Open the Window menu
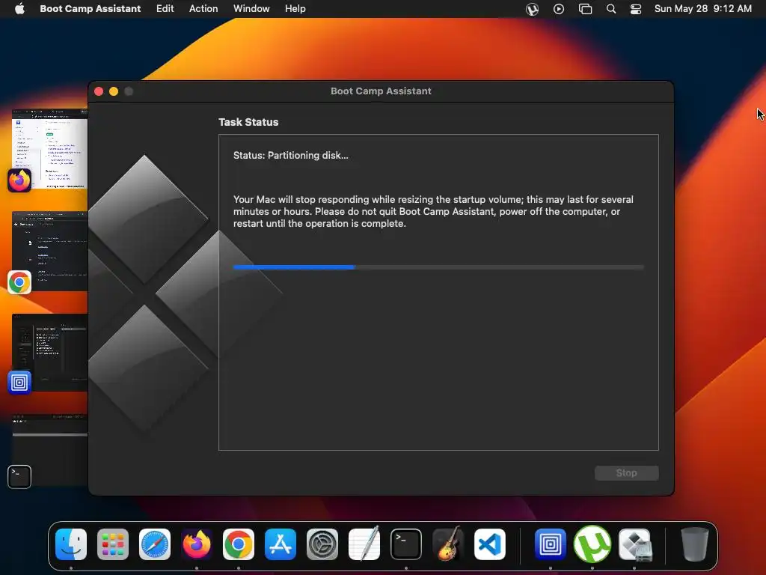The height and width of the screenshot is (575, 766). pos(251,9)
